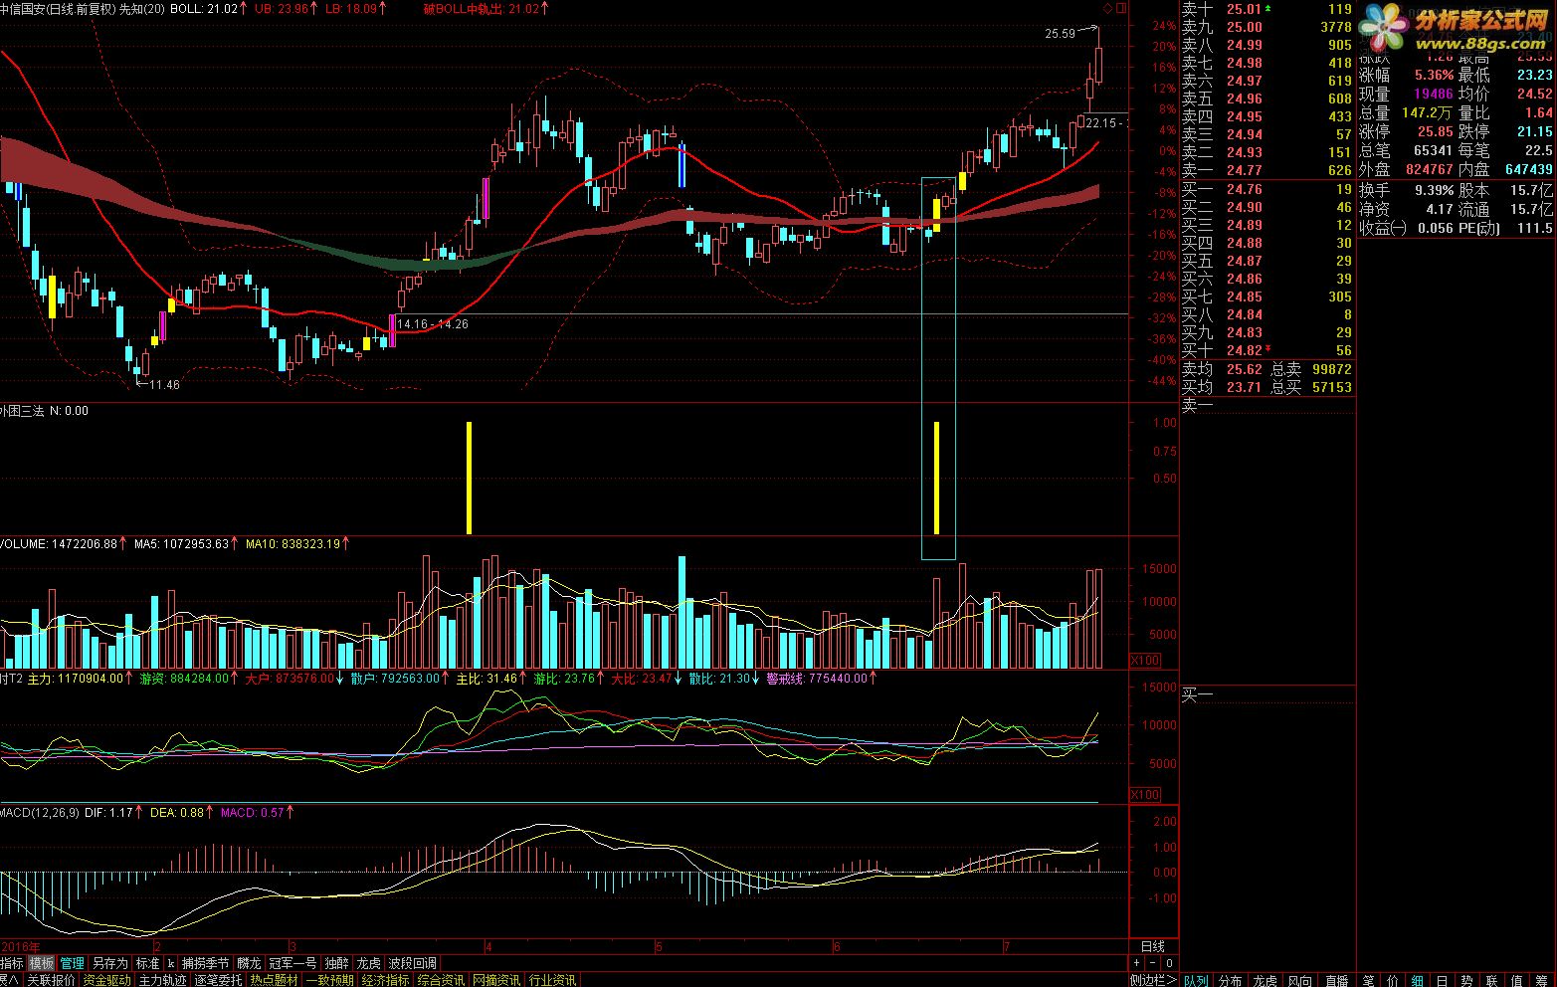Open the 日线 period selector

1153,946
